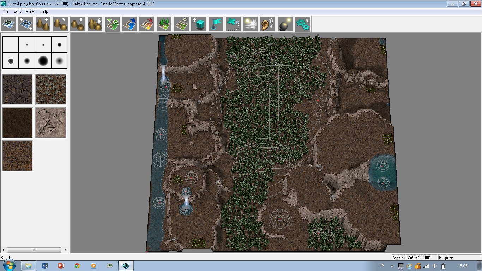482x271 pixels.
Task: Open the Windows Start menu
Action: point(9,266)
